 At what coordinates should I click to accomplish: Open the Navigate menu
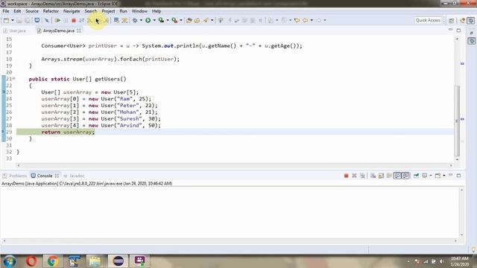tap(72, 11)
